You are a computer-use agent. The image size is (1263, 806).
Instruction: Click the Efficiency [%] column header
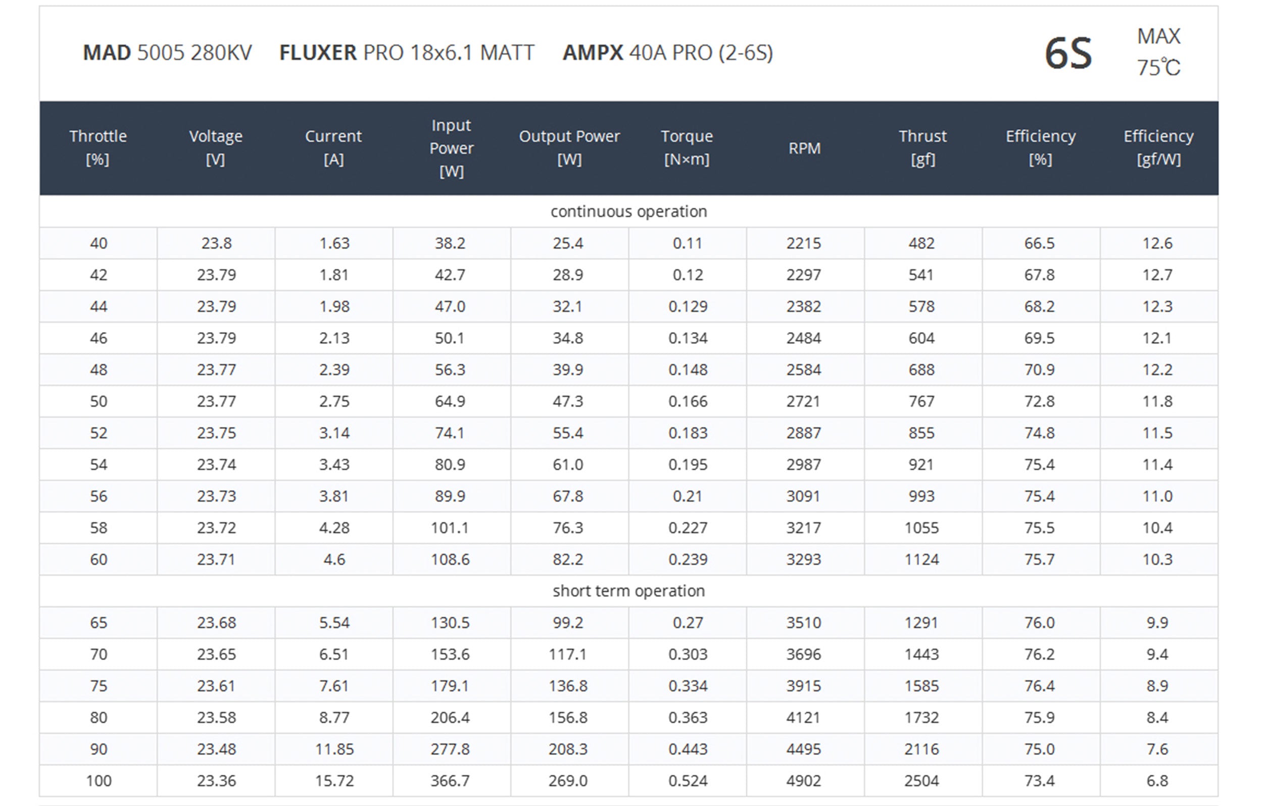pyautogui.click(x=1040, y=148)
